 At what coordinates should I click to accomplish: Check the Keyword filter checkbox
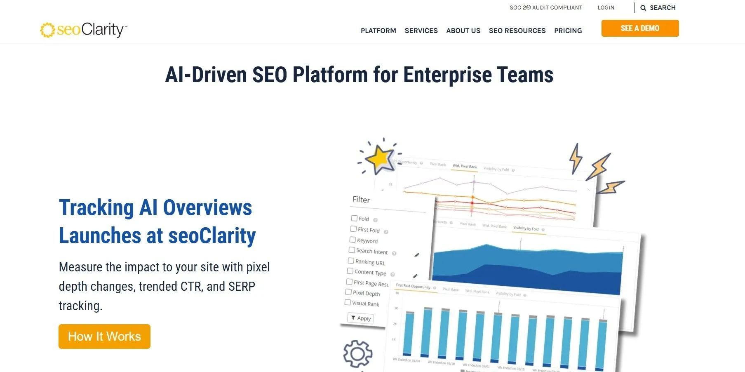tap(353, 240)
